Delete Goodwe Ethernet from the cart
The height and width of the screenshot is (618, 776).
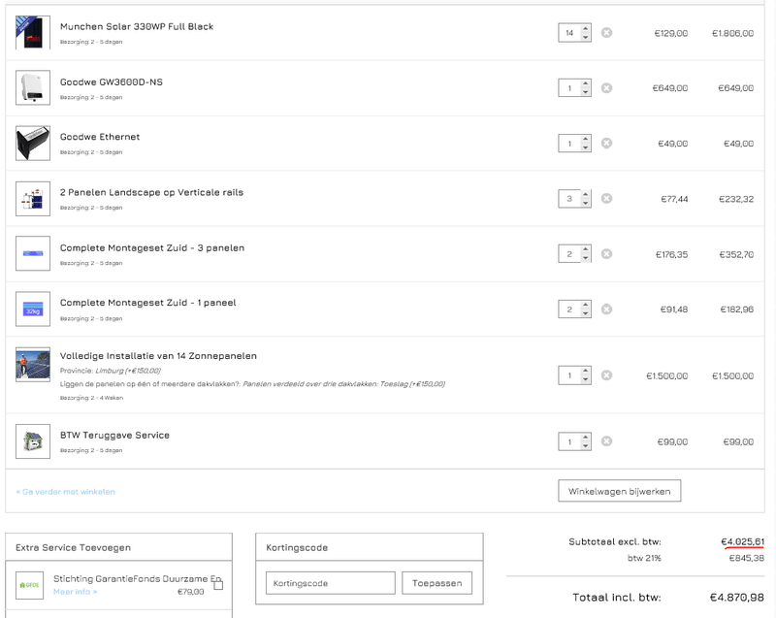[x=606, y=144]
